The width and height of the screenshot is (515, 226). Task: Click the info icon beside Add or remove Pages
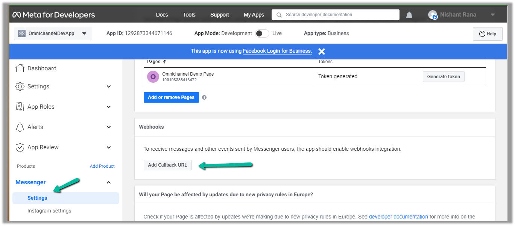click(x=204, y=97)
